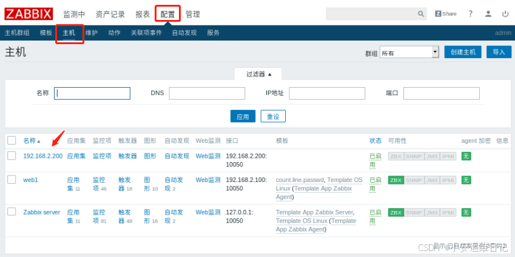Open the user profile icon
The width and height of the screenshot is (515, 257).
click(x=488, y=14)
